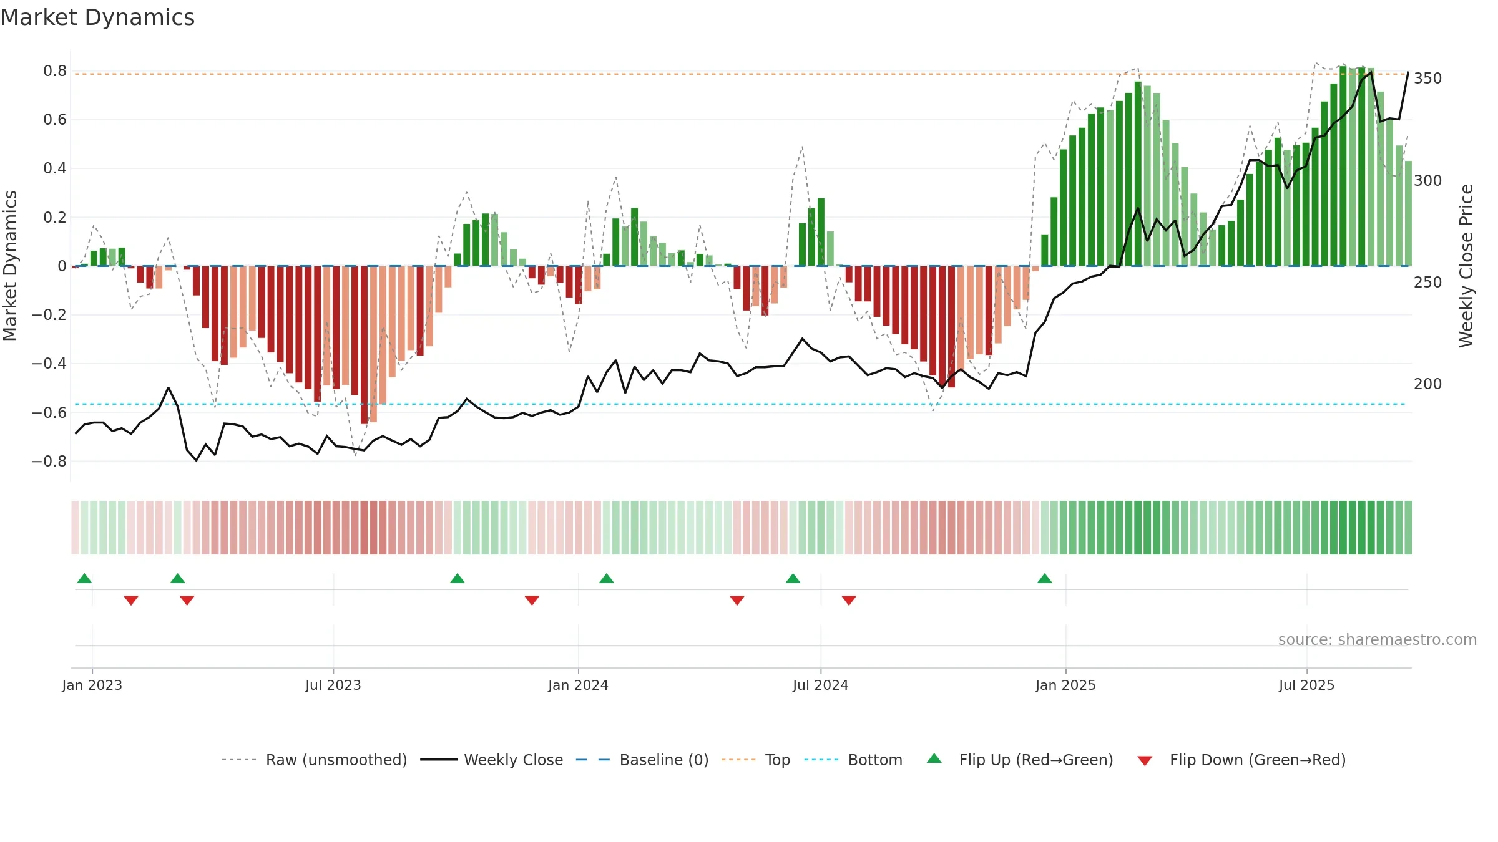Toggle Bottom legend entry
The image size is (1498, 842).
pyautogui.click(x=853, y=760)
